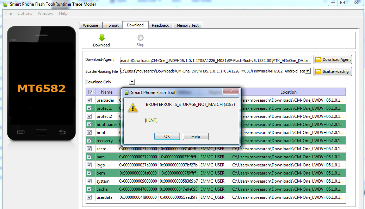Uncheck the system partition checkbox
This screenshot has height=209, width=365.
point(89,181)
